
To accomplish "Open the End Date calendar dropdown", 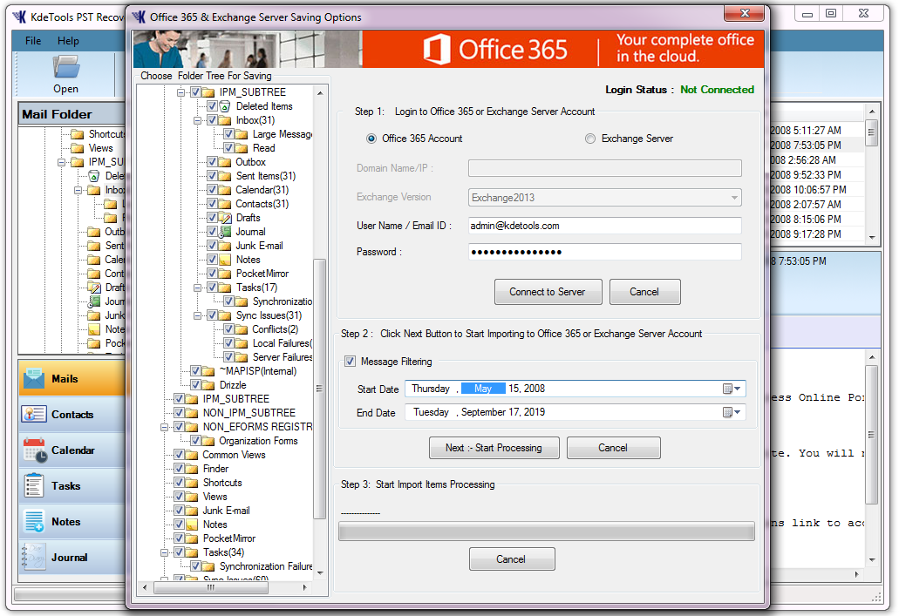I will [x=732, y=412].
